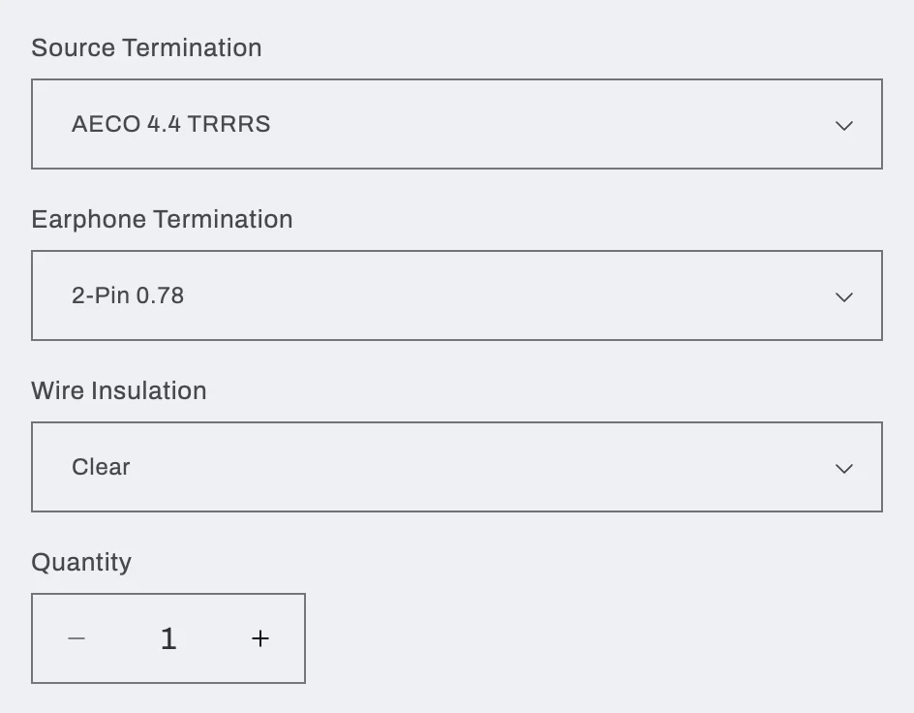This screenshot has height=713, width=914.
Task: Click the 'Earphone Termination' label
Action: click(x=162, y=219)
